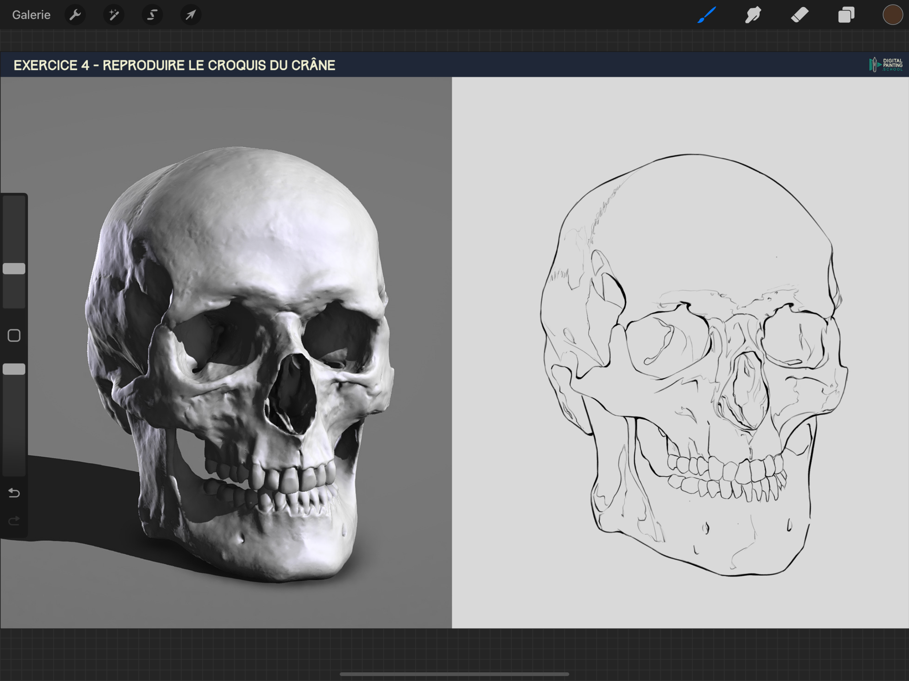Image resolution: width=909 pixels, height=681 pixels.
Task: Undo the last action
Action: pos(14,492)
